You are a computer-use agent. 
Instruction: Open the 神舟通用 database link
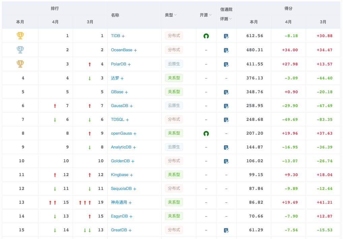119,202
